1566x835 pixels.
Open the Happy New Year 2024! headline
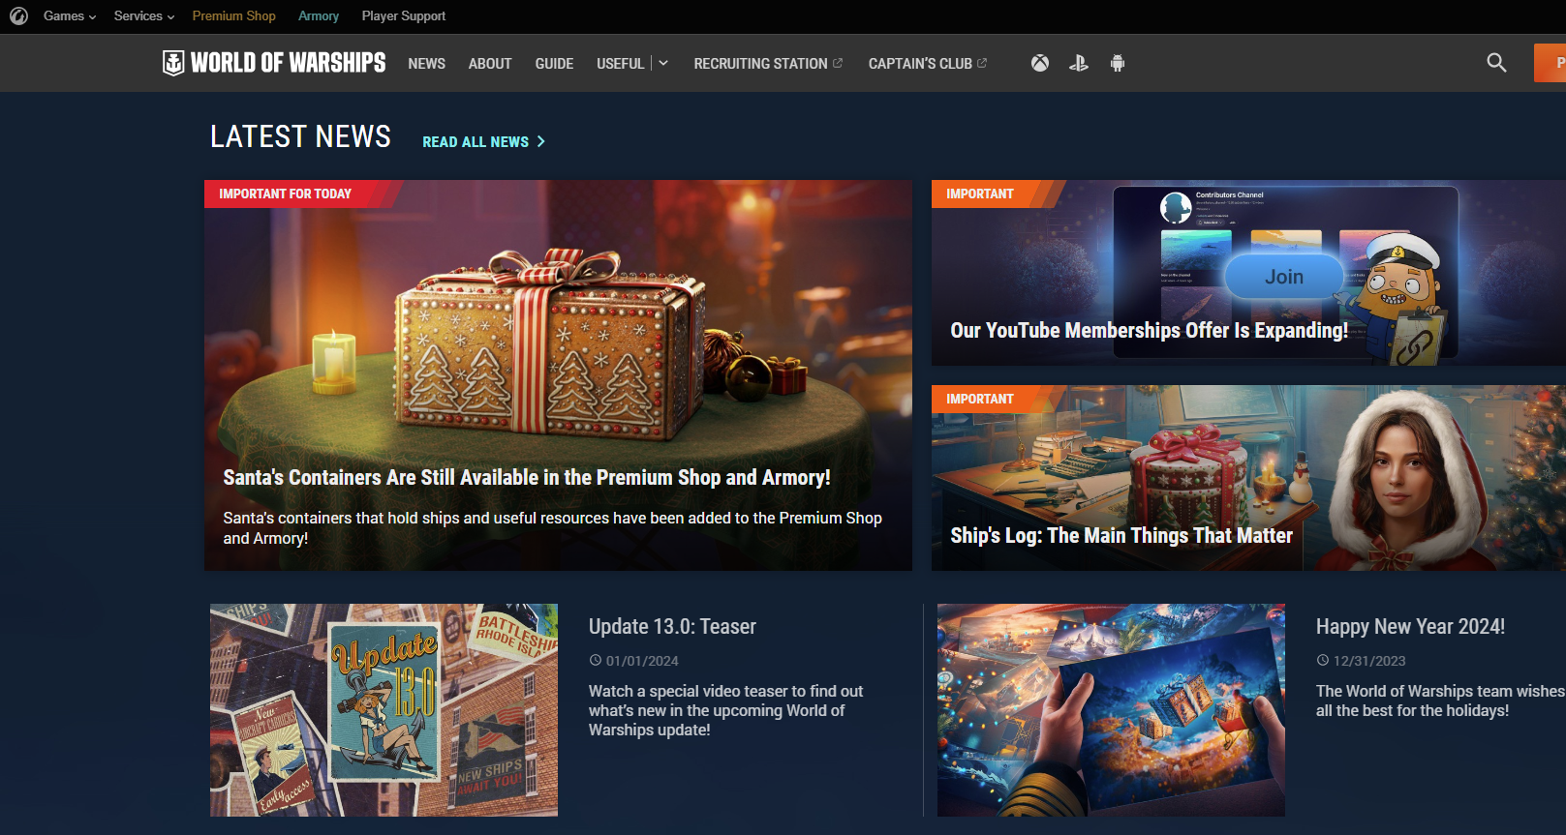pos(1410,626)
